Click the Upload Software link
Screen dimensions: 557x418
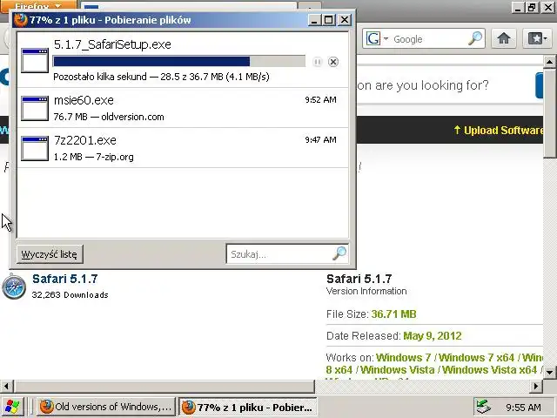pos(499,130)
